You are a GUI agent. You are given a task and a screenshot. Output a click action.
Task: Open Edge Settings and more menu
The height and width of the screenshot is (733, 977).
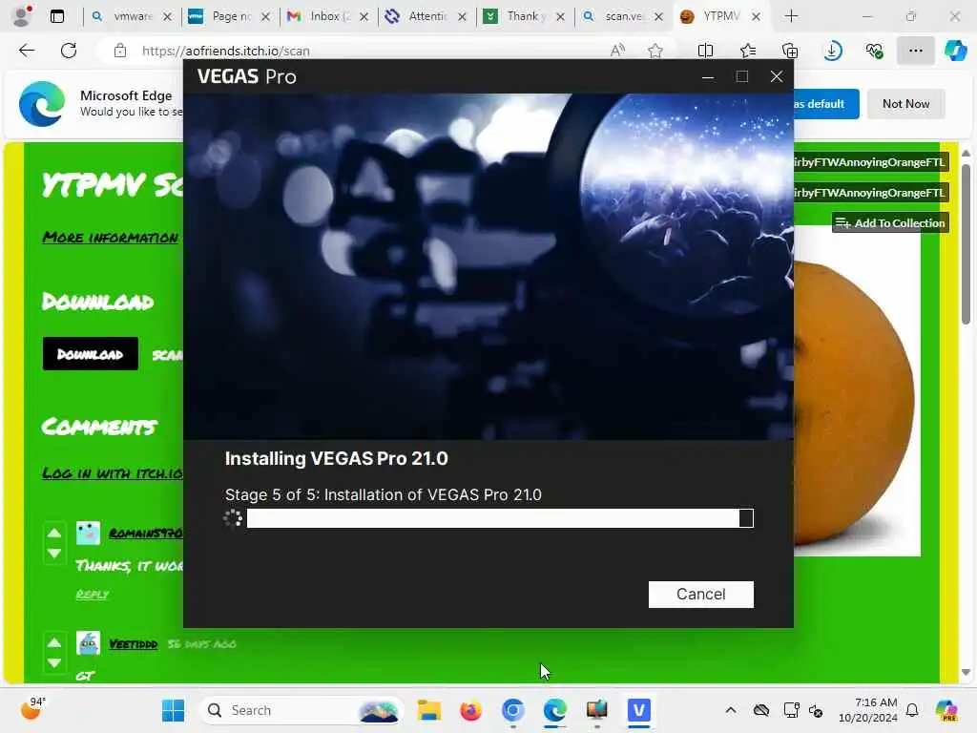tap(915, 51)
